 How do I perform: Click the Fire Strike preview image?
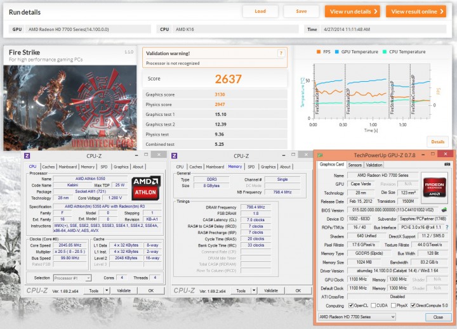click(x=70, y=107)
